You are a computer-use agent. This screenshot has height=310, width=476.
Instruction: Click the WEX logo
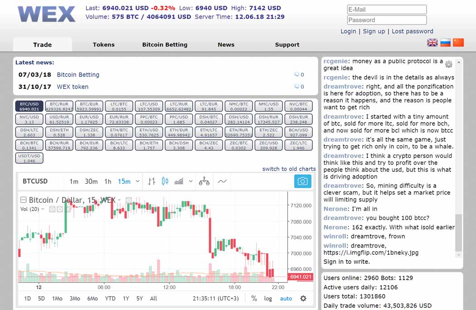tap(46, 14)
